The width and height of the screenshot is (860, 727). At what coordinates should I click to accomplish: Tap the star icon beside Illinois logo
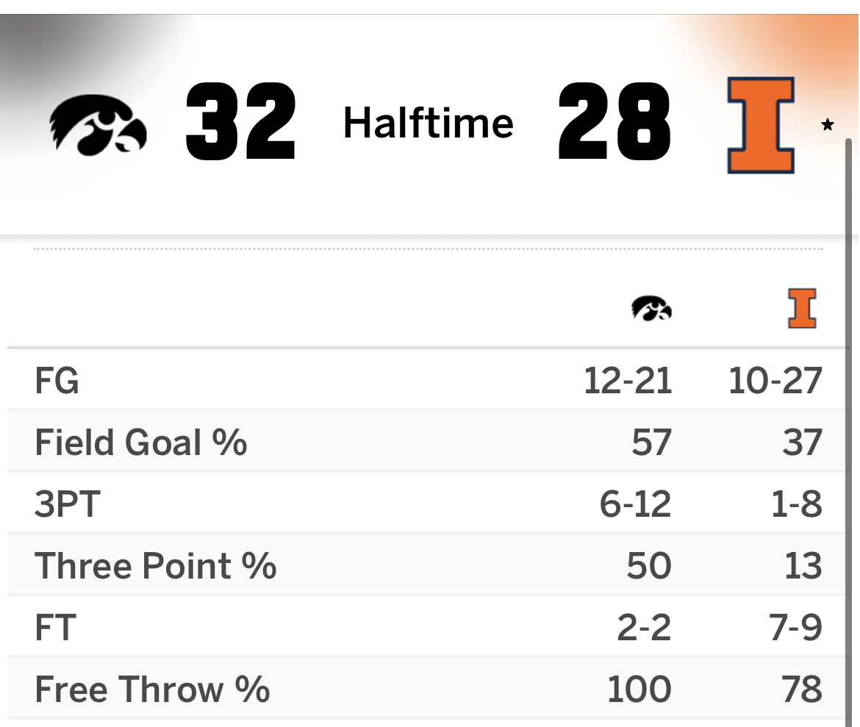[x=828, y=125]
